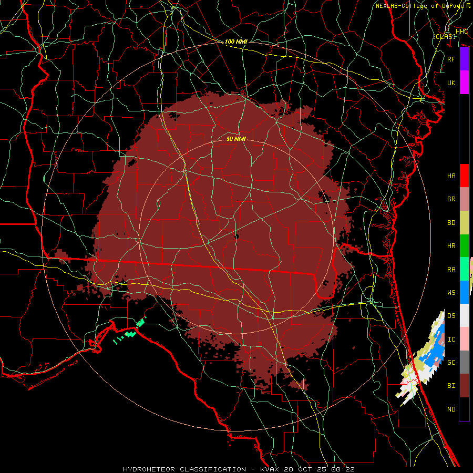Click the 'BI' legend label
The width and height of the screenshot is (473, 473).
(451, 386)
